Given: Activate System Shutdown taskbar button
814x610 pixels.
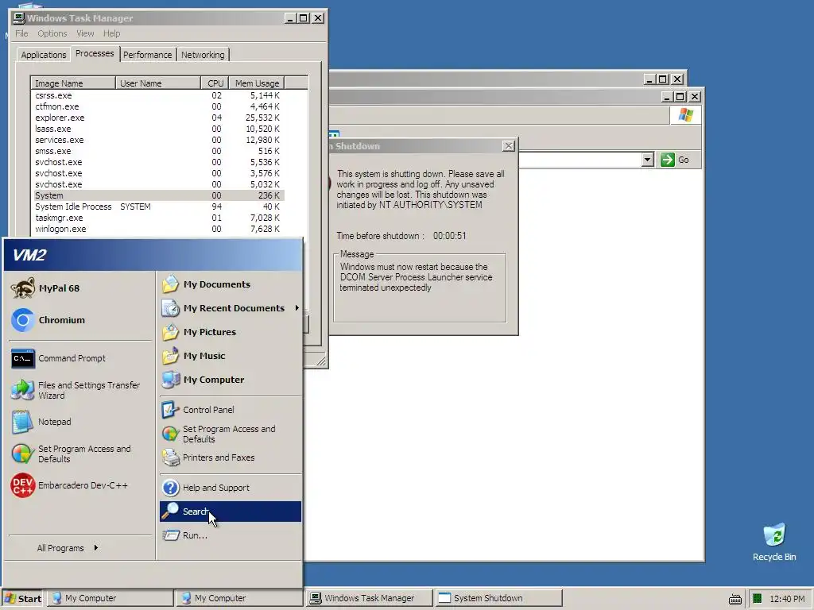Looking at the screenshot, I should click(498, 598).
